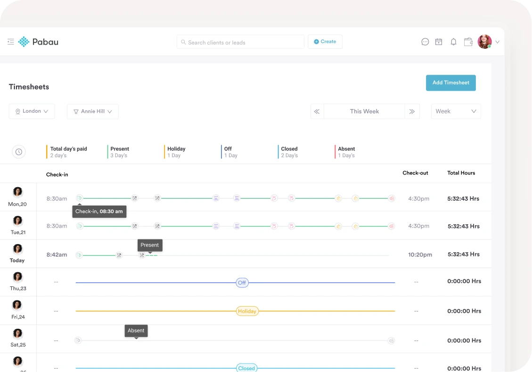The image size is (532, 372).
Task: Click Saturday's greyed check-in icon
Action: click(x=78, y=340)
